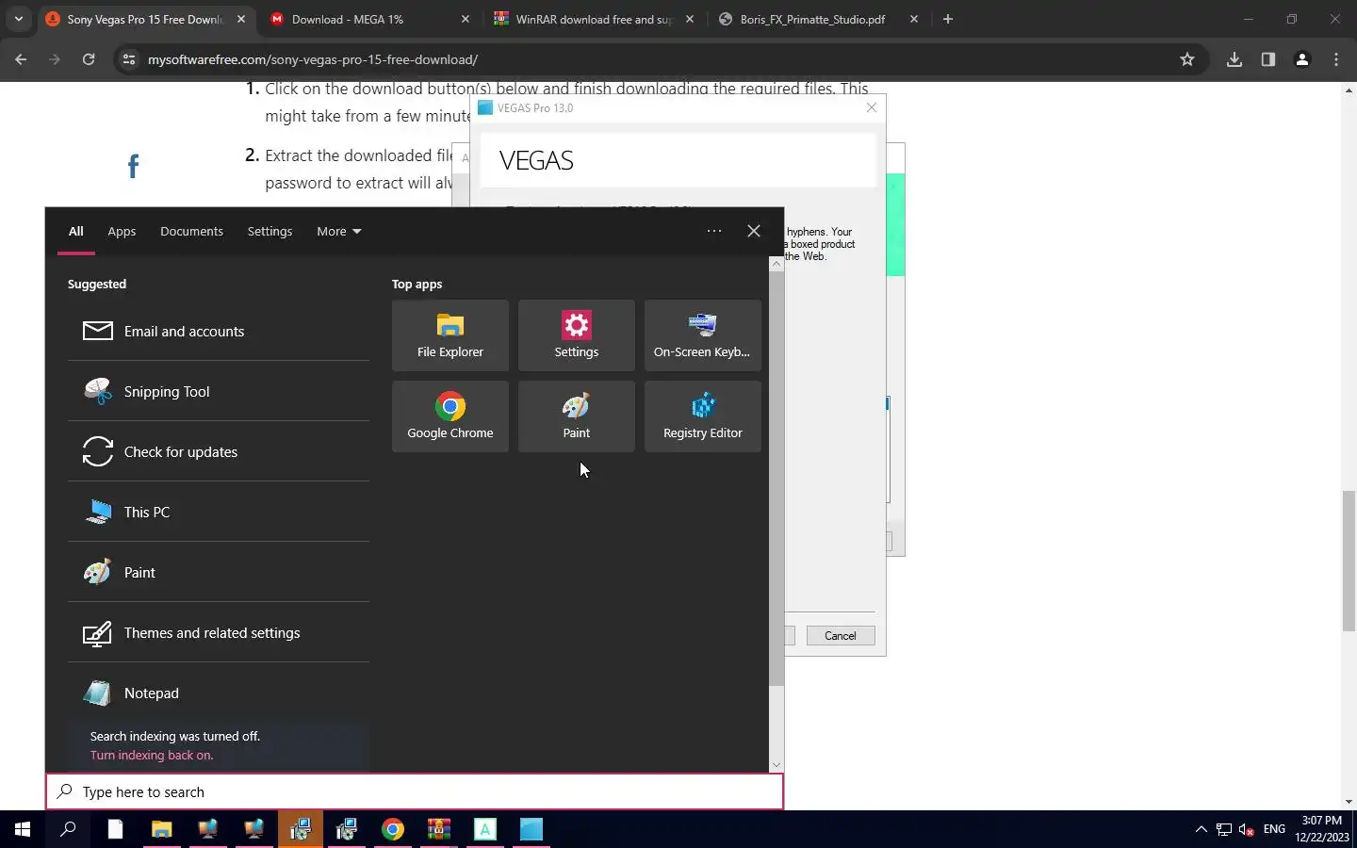Close the VEGAS Pro 13.0 dialog
1357x848 pixels.
(872, 107)
